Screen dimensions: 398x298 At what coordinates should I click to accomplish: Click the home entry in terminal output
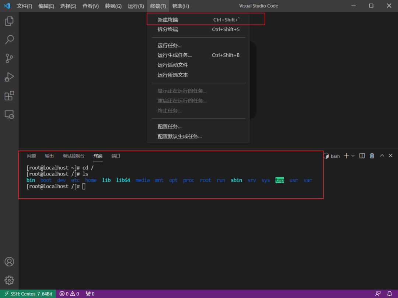pyautogui.click(x=91, y=180)
